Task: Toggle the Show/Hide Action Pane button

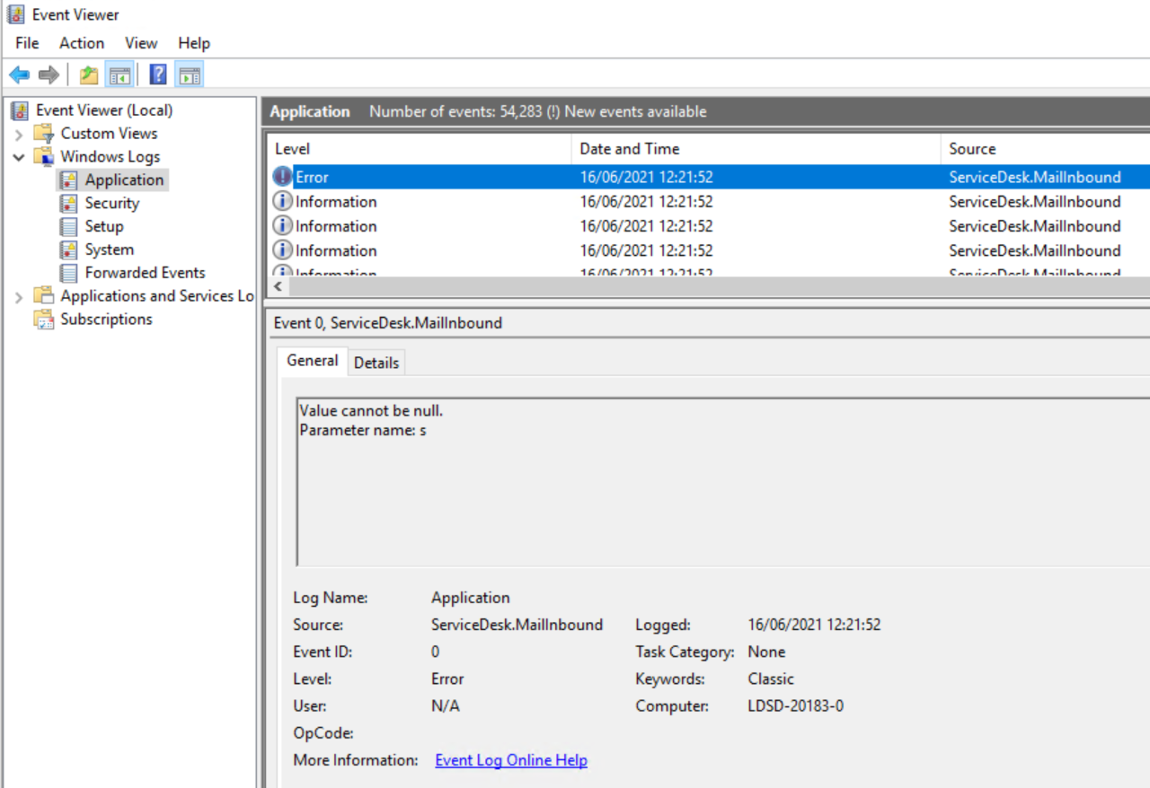Action: (x=189, y=74)
